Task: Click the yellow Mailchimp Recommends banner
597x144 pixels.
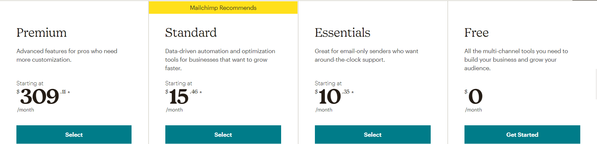Action: point(223,8)
